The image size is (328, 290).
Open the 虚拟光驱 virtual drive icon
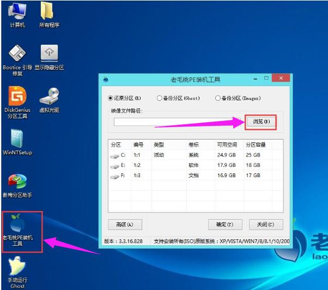(x=49, y=96)
